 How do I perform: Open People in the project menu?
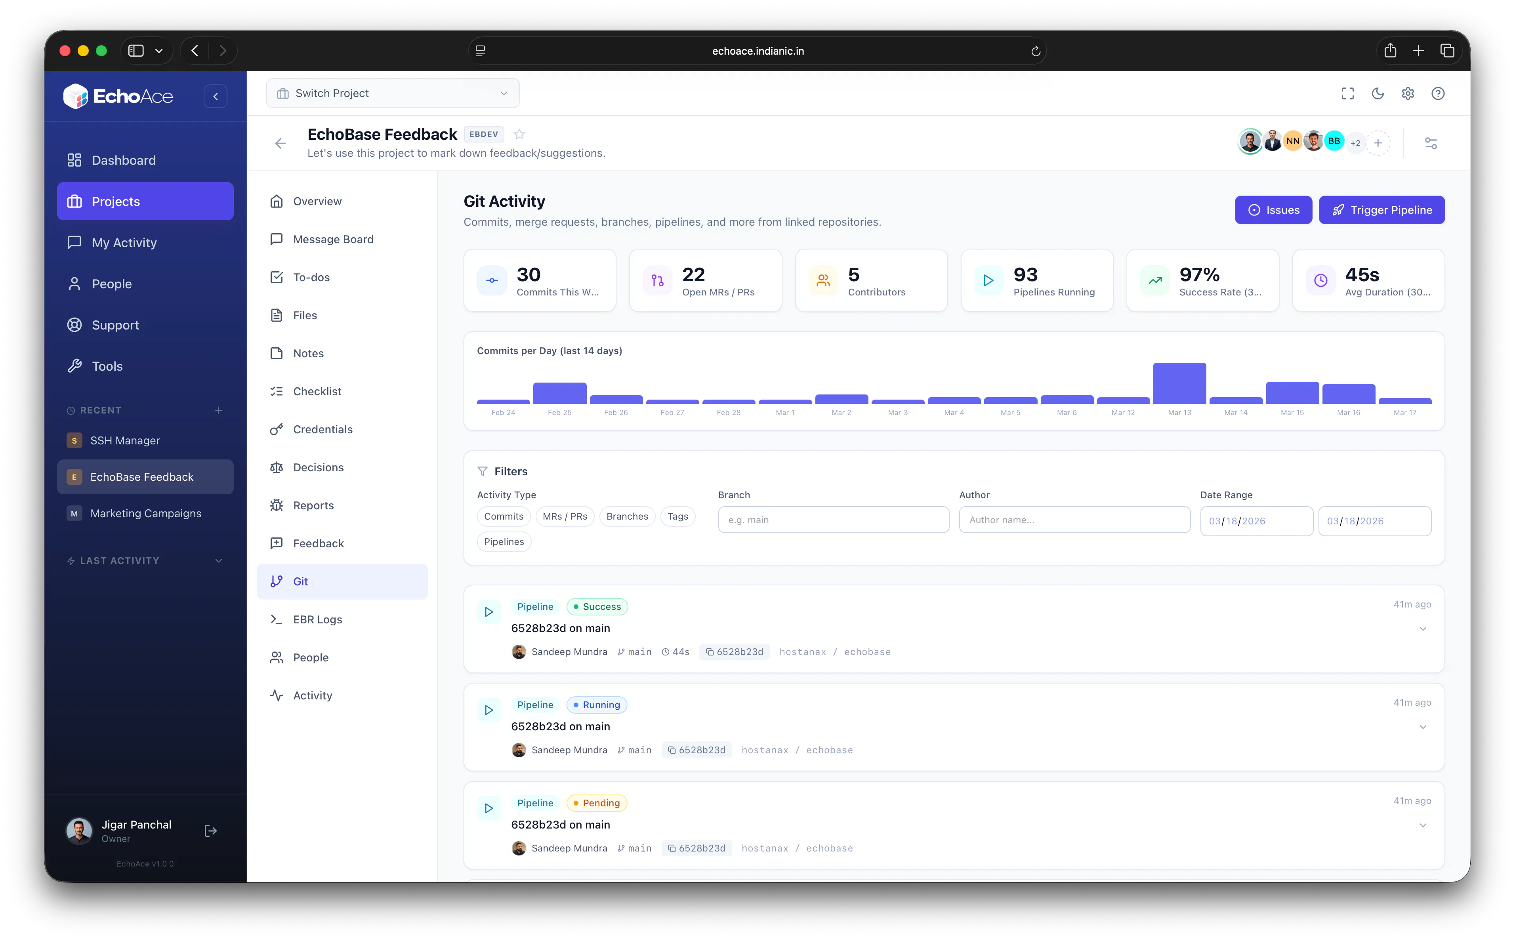342,657
